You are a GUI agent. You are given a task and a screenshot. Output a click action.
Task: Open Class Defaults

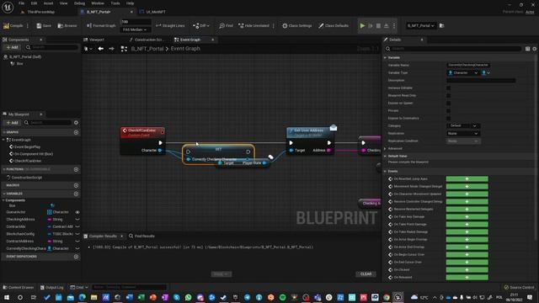tap(334, 26)
